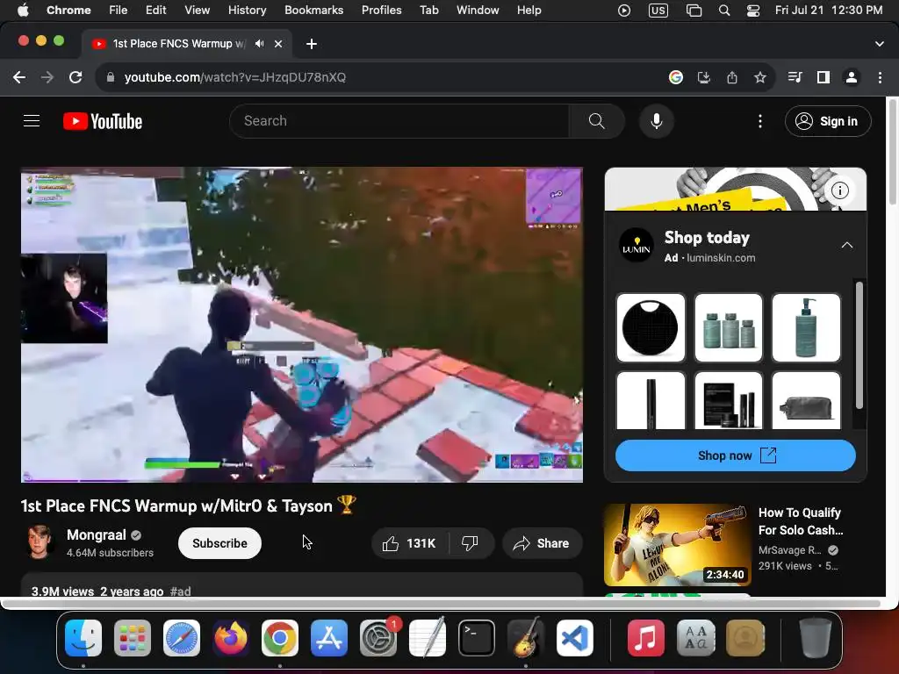Click Google icon in address bar

coord(676,77)
